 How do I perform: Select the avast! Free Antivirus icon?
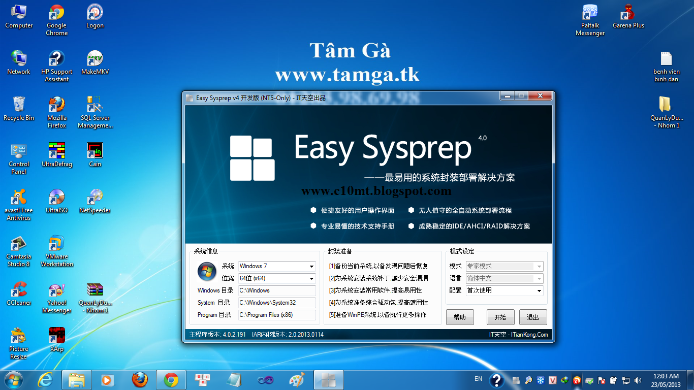click(x=19, y=205)
